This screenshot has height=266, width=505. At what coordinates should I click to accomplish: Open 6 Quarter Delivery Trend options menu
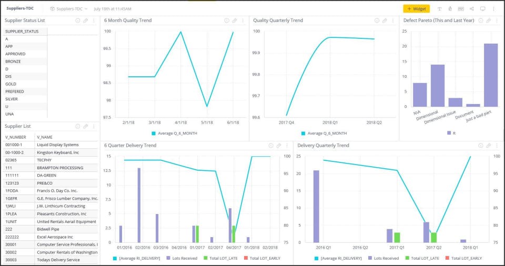287,146
